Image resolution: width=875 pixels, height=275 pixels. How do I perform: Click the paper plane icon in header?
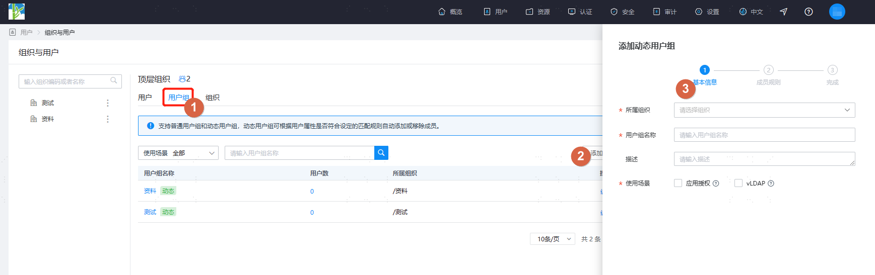783,12
